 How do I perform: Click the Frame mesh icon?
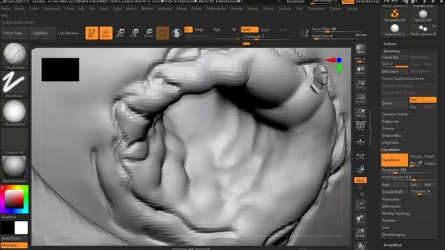(360, 205)
